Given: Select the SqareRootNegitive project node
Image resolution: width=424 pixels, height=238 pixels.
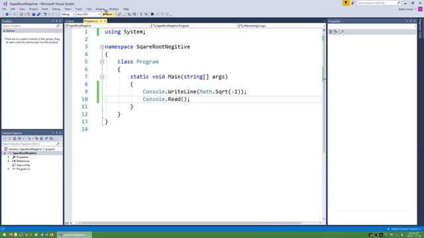Looking at the screenshot, I should tap(25, 153).
